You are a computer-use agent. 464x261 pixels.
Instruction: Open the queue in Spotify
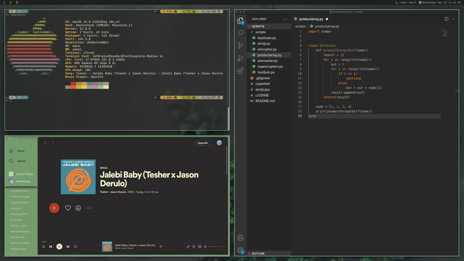pos(193,246)
